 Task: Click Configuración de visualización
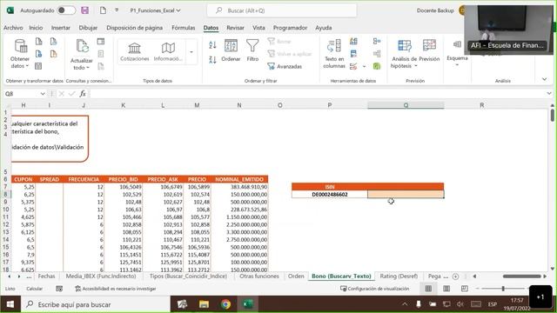click(x=375, y=289)
